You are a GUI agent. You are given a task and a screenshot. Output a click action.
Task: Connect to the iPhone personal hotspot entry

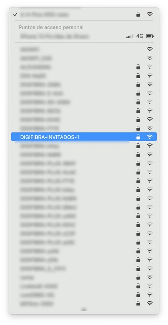(84, 36)
